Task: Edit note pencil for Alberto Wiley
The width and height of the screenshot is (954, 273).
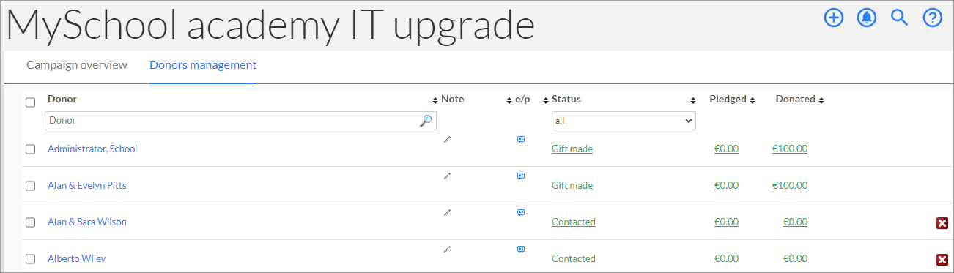Action: click(x=447, y=249)
